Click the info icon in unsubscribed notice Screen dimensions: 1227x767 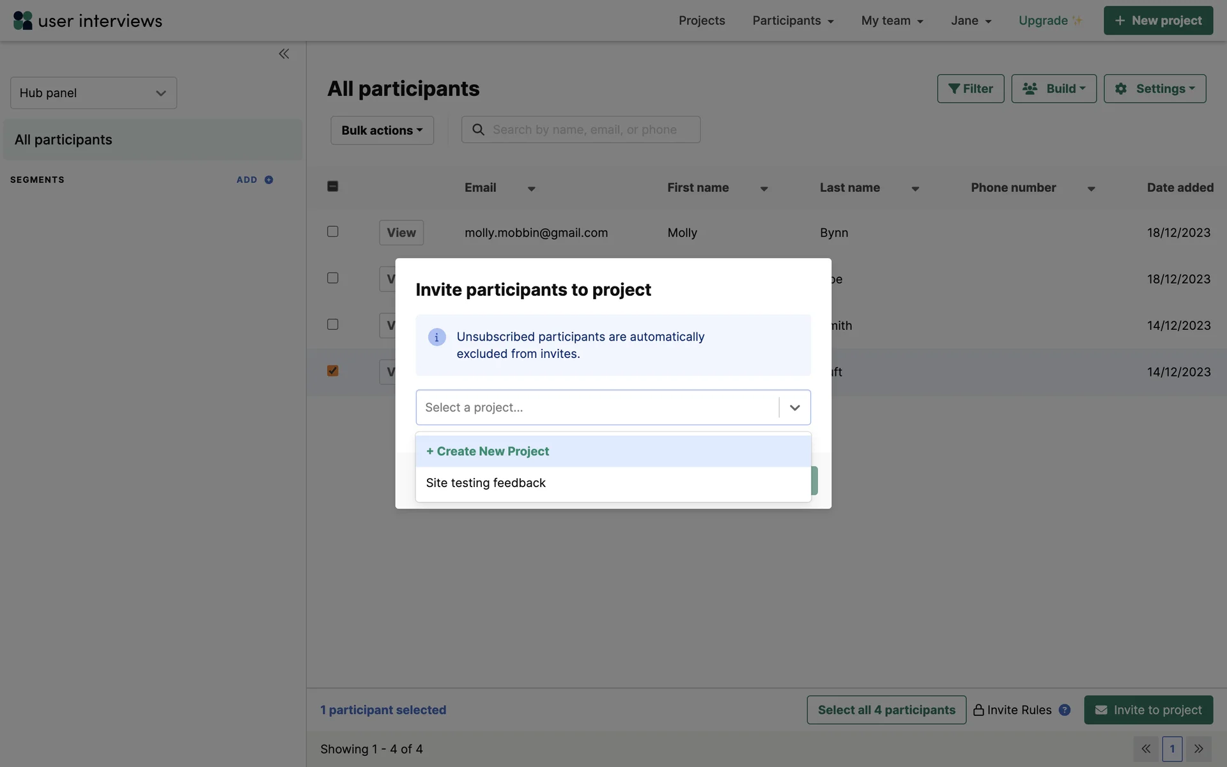point(436,337)
